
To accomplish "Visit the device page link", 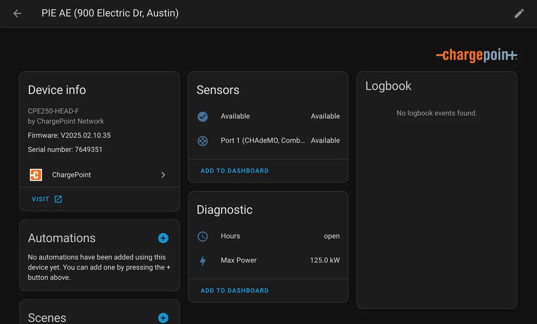I will click(x=47, y=199).
